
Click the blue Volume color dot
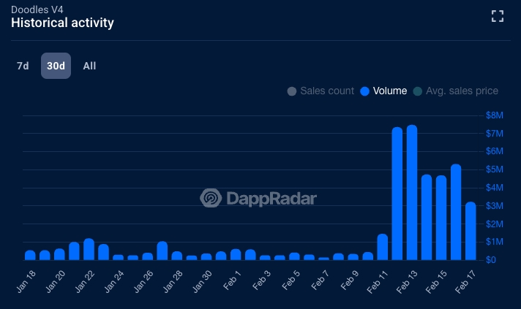tap(365, 91)
